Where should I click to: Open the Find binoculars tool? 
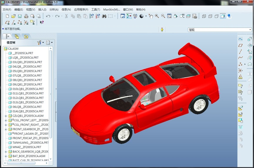[104, 16]
